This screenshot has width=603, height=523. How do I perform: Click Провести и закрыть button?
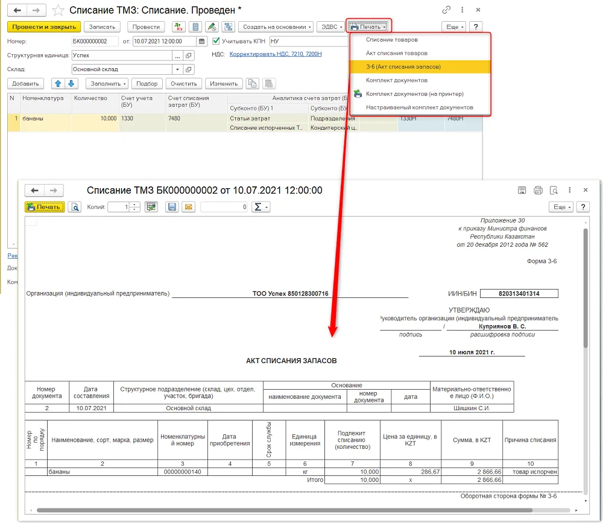tap(44, 27)
